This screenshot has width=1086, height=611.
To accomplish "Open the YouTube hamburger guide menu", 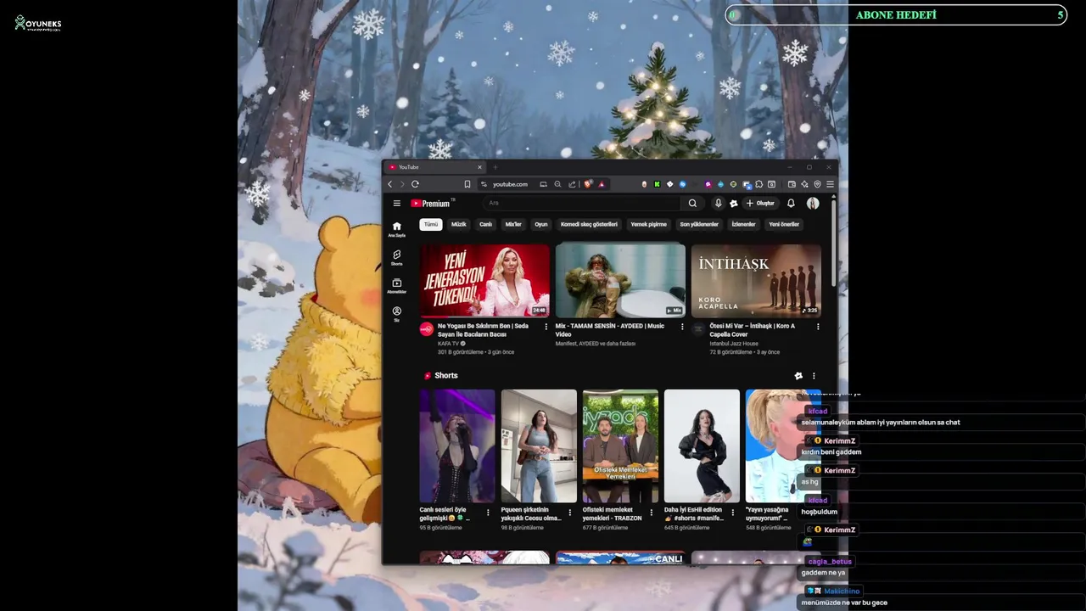I will pyautogui.click(x=396, y=204).
